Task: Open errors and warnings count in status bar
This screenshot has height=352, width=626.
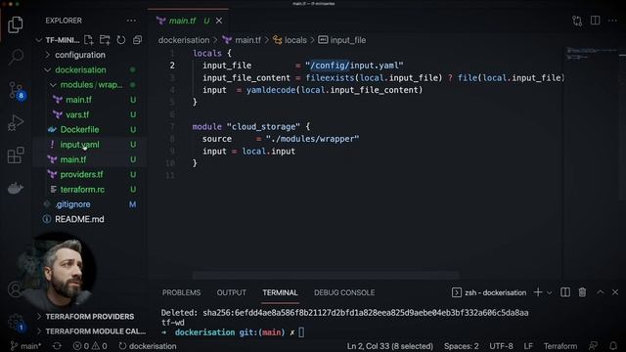Action: pos(90,346)
